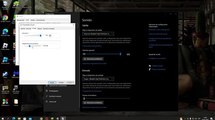
Task: Open Roblox Studio desktop shortcut
Action: click(5, 60)
